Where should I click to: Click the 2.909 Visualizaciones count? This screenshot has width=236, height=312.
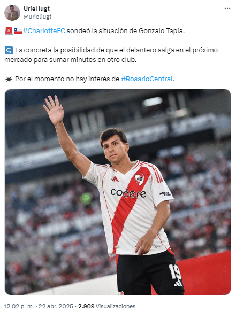tap(106, 306)
